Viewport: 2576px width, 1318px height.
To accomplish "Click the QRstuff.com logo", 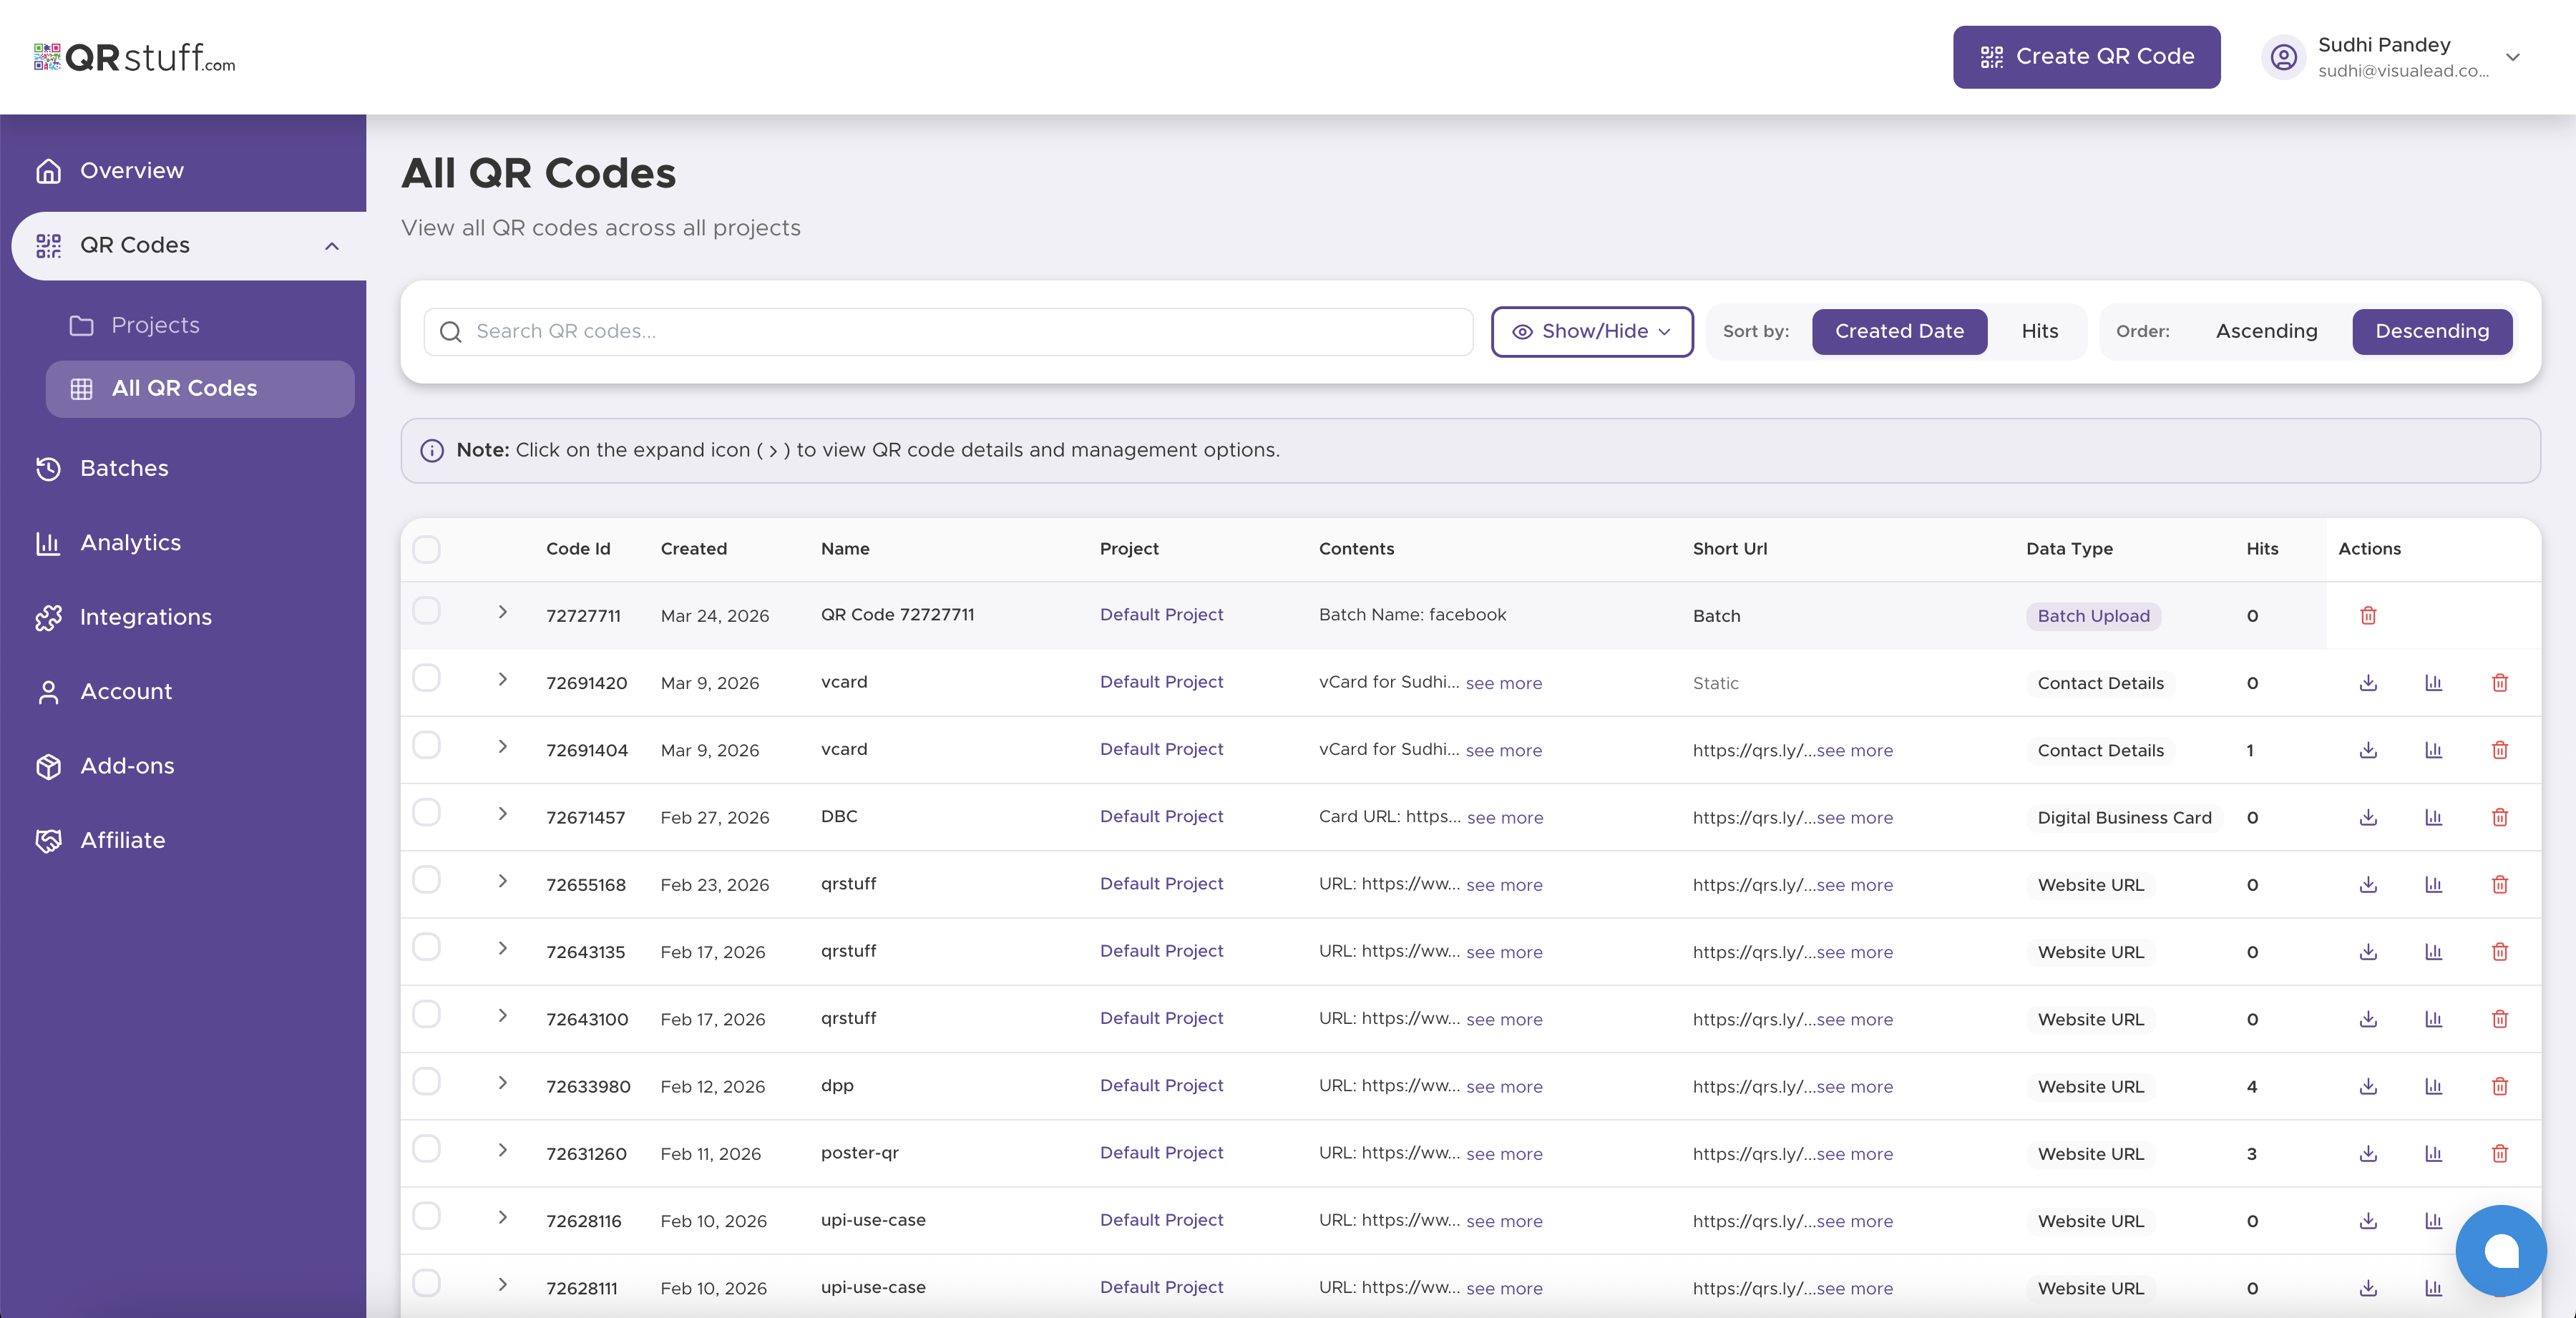I will coord(135,57).
